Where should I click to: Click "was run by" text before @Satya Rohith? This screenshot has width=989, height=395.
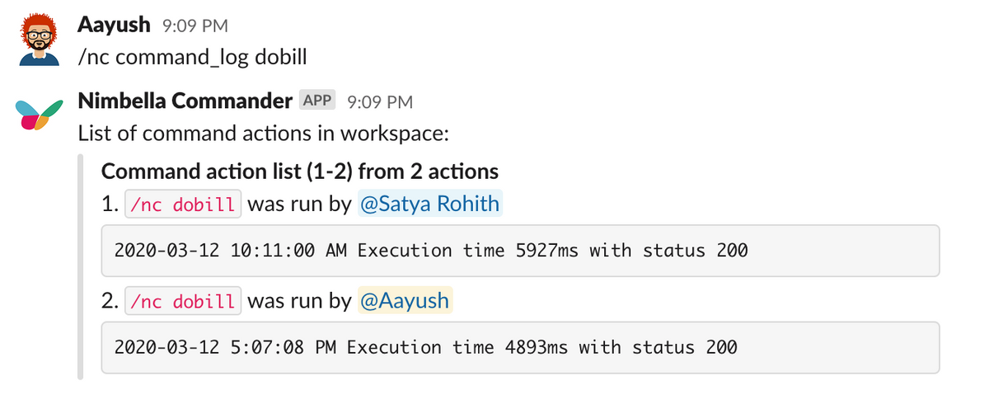tap(299, 205)
